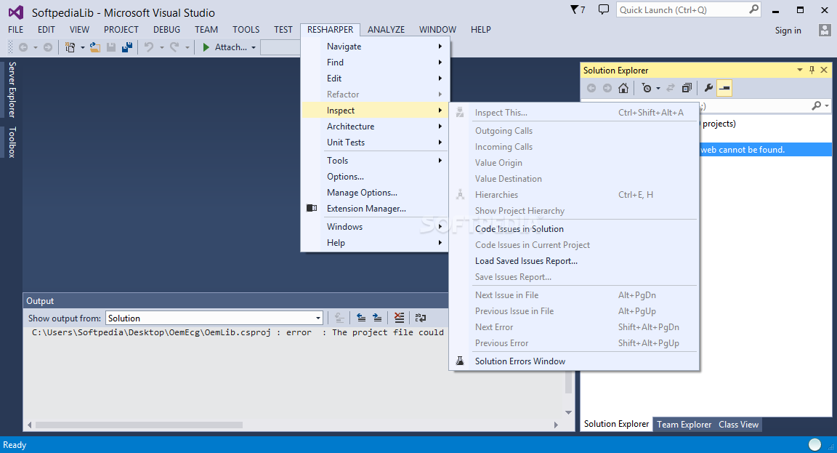Toggle Word Wrap in Output window
Image resolution: width=837 pixels, height=453 pixels.
421,318
